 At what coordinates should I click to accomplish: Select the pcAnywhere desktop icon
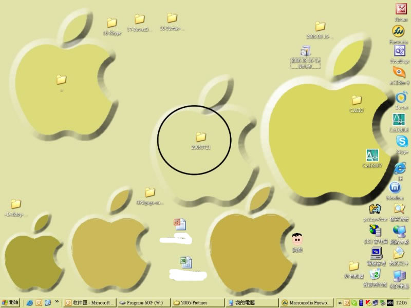[x=375, y=209]
